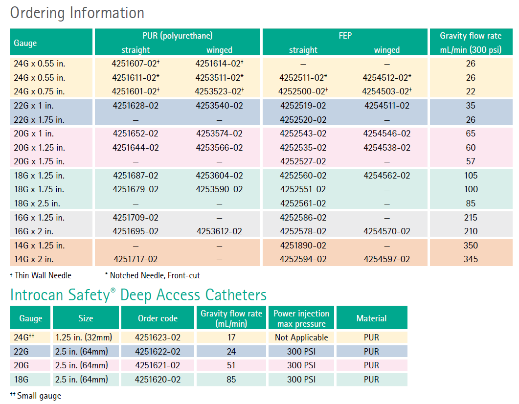Click the Material column header
Viewport: 519px width, 404px height.
point(371,318)
